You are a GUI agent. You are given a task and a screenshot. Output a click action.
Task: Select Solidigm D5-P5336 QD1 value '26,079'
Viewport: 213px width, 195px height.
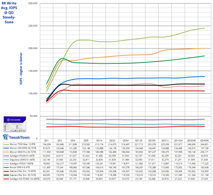(46, 179)
